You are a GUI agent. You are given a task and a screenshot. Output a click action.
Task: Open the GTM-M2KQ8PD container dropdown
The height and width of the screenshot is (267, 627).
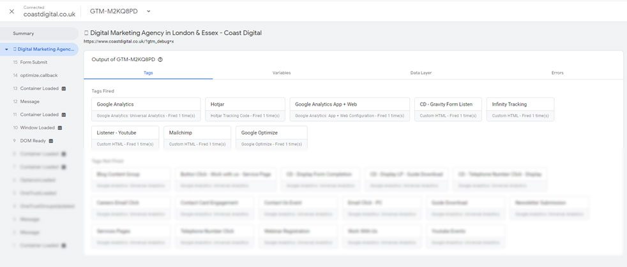click(x=149, y=11)
